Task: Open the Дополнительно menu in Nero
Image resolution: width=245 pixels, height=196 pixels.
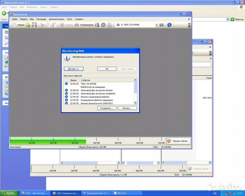Action: [x=56, y=19]
